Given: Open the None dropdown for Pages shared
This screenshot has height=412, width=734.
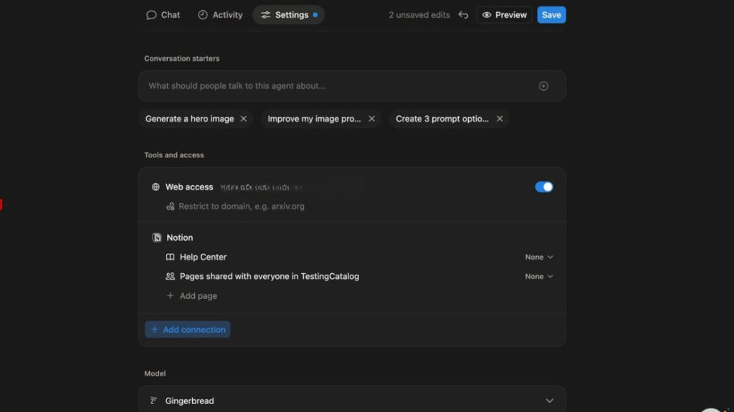Looking at the screenshot, I should tap(538, 276).
